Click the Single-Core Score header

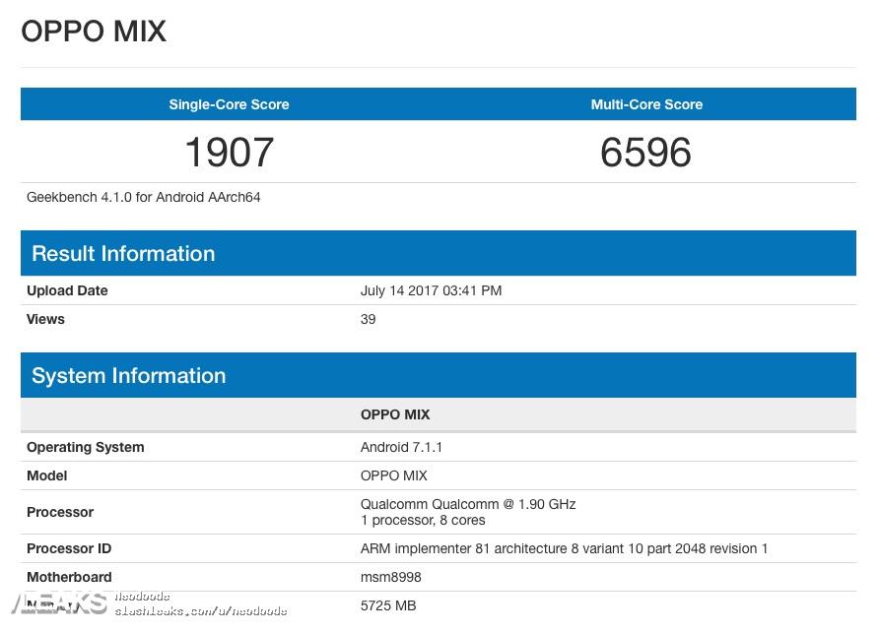[229, 104]
